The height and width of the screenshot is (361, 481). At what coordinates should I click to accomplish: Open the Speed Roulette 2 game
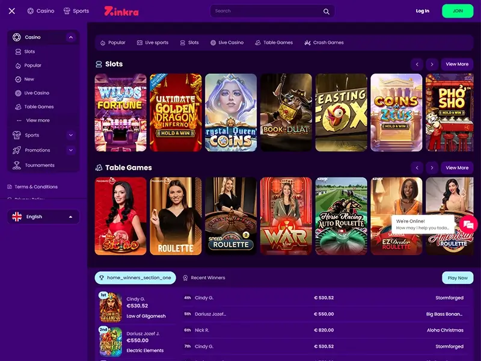pyautogui.click(x=231, y=216)
